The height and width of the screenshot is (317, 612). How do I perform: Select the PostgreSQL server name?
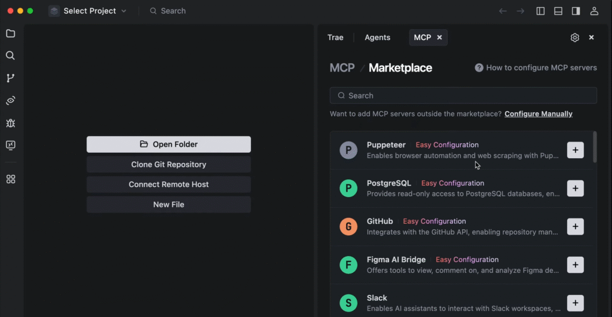(x=388, y=183)
